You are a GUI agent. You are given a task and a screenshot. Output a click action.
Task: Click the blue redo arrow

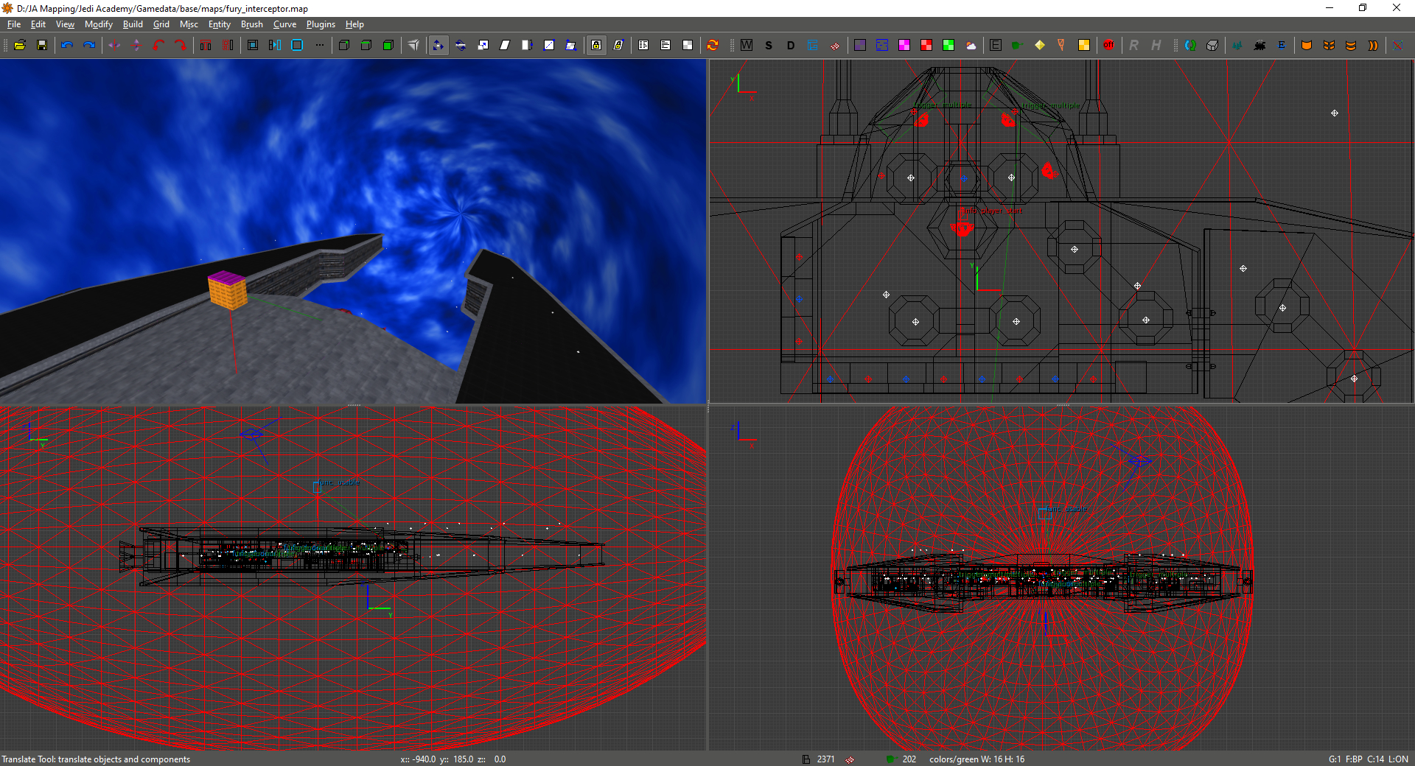click(89, 45)
